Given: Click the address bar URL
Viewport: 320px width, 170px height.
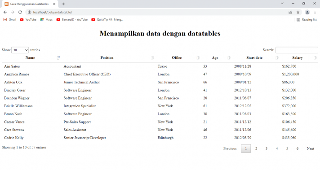Looking at the screenshot, I should [53, 12].
